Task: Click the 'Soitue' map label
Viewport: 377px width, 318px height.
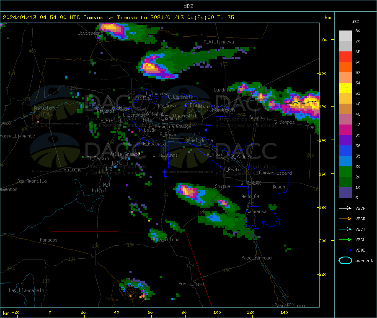Action: click(222, 186)
